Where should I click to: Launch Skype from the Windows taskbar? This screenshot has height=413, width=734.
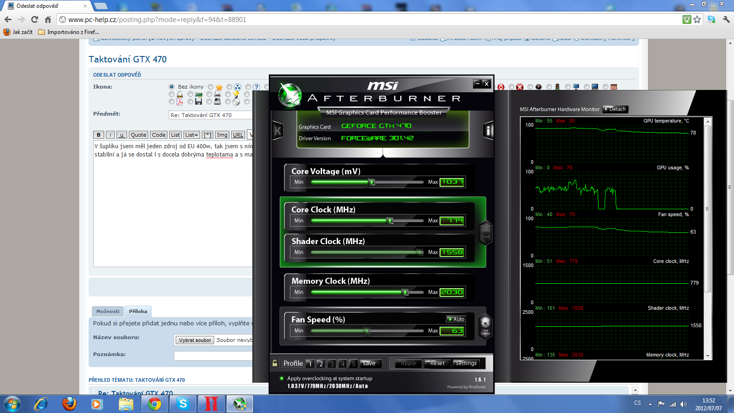(x=183, y=404)
